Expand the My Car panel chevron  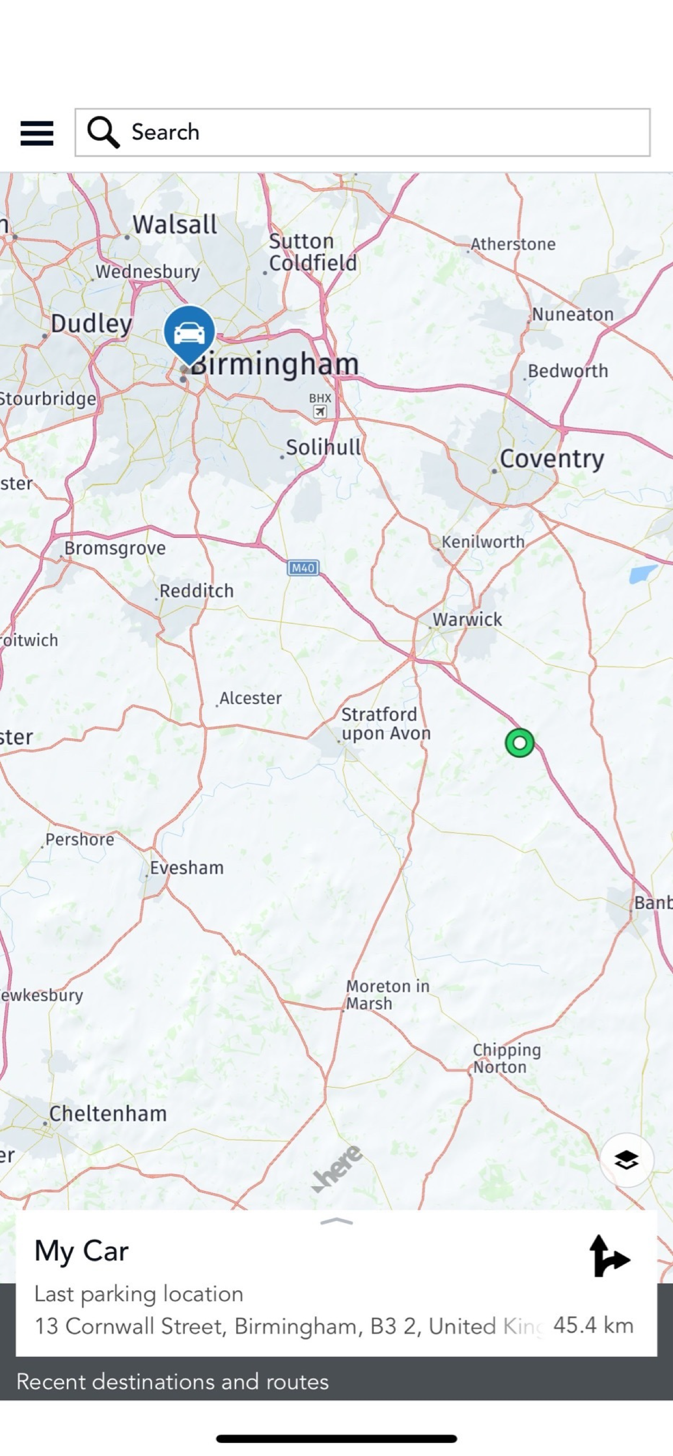[x=336, y=1221]
